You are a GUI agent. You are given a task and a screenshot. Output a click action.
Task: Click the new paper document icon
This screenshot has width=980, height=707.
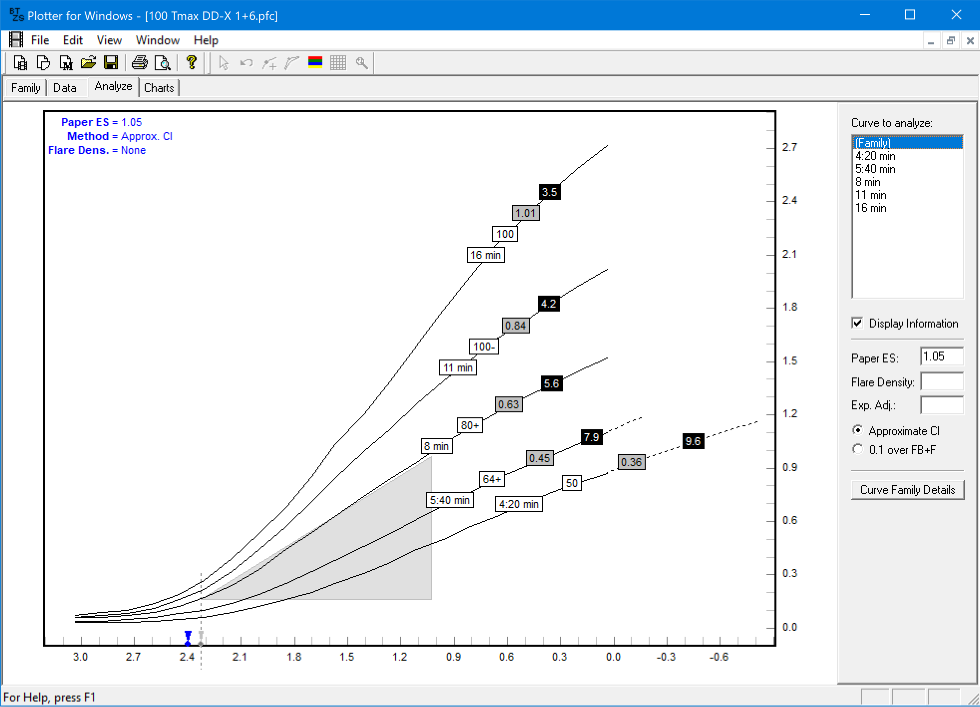(x=43, y=63)
